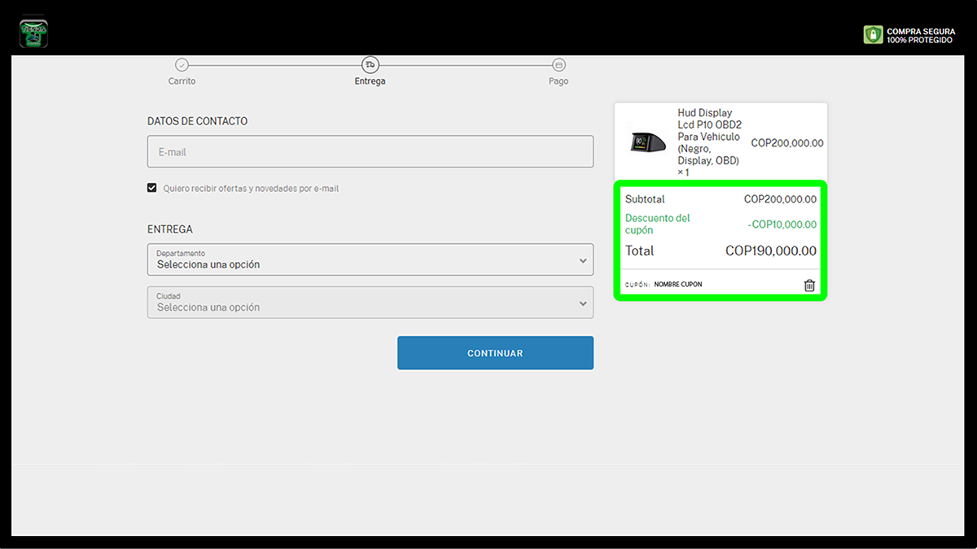
Task: Click the green Compra Segura padlock icon
Action: (873, 35)
